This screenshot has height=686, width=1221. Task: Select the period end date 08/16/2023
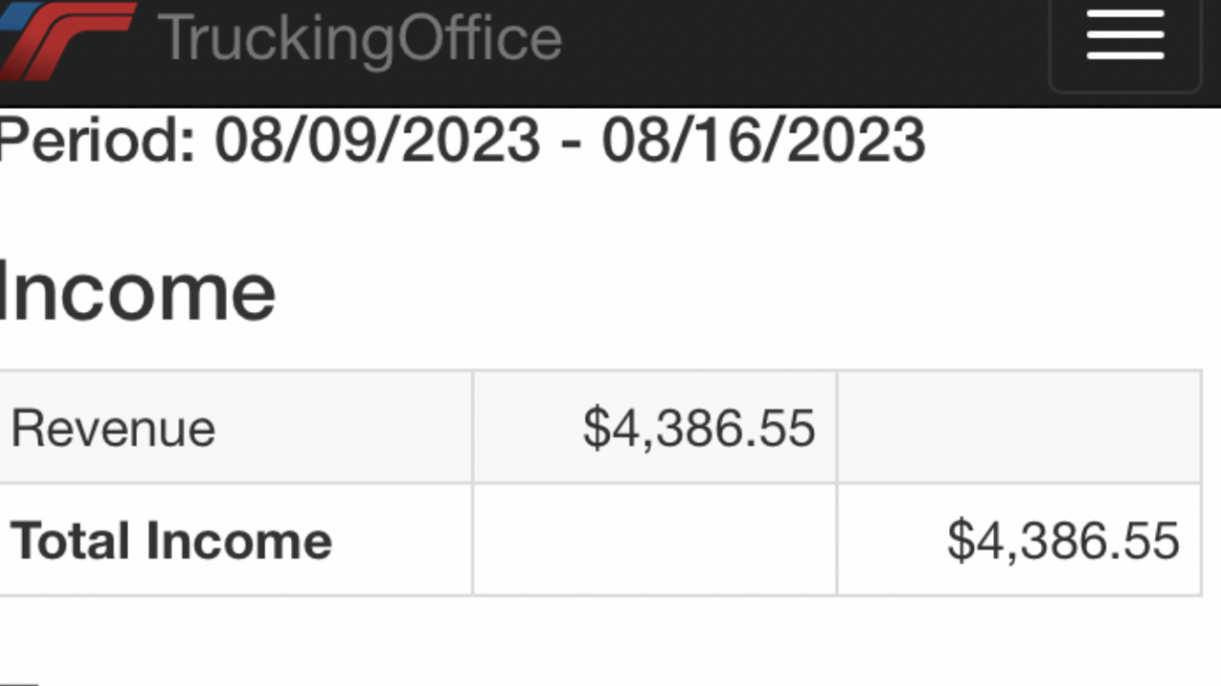click(x=763, y=140)
